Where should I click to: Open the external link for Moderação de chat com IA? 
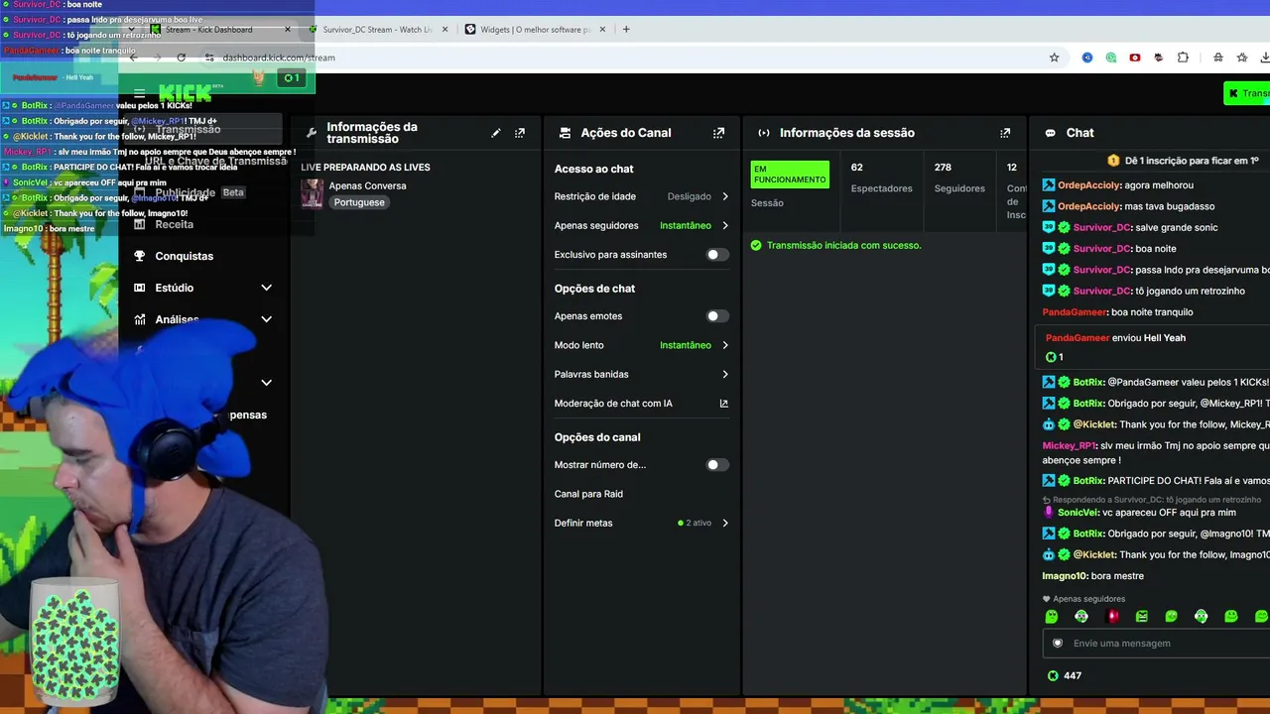(x=723, y=404)
